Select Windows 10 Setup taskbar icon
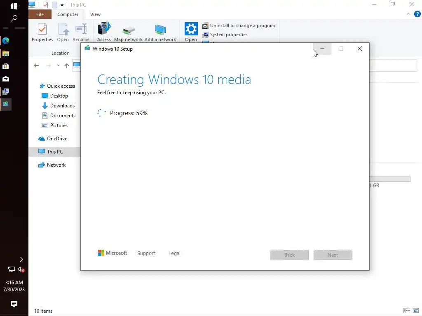This screenshot has width=422, height=316. (x=6, y=104)
